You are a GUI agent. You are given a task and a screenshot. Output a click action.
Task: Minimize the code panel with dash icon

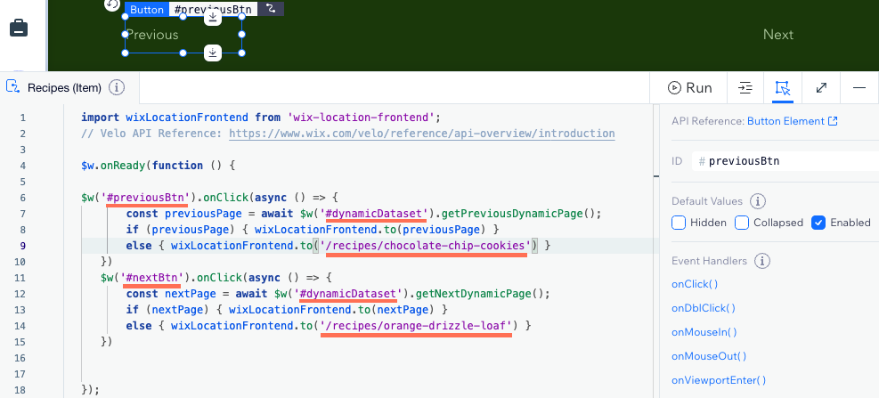(x=859, y=88)
